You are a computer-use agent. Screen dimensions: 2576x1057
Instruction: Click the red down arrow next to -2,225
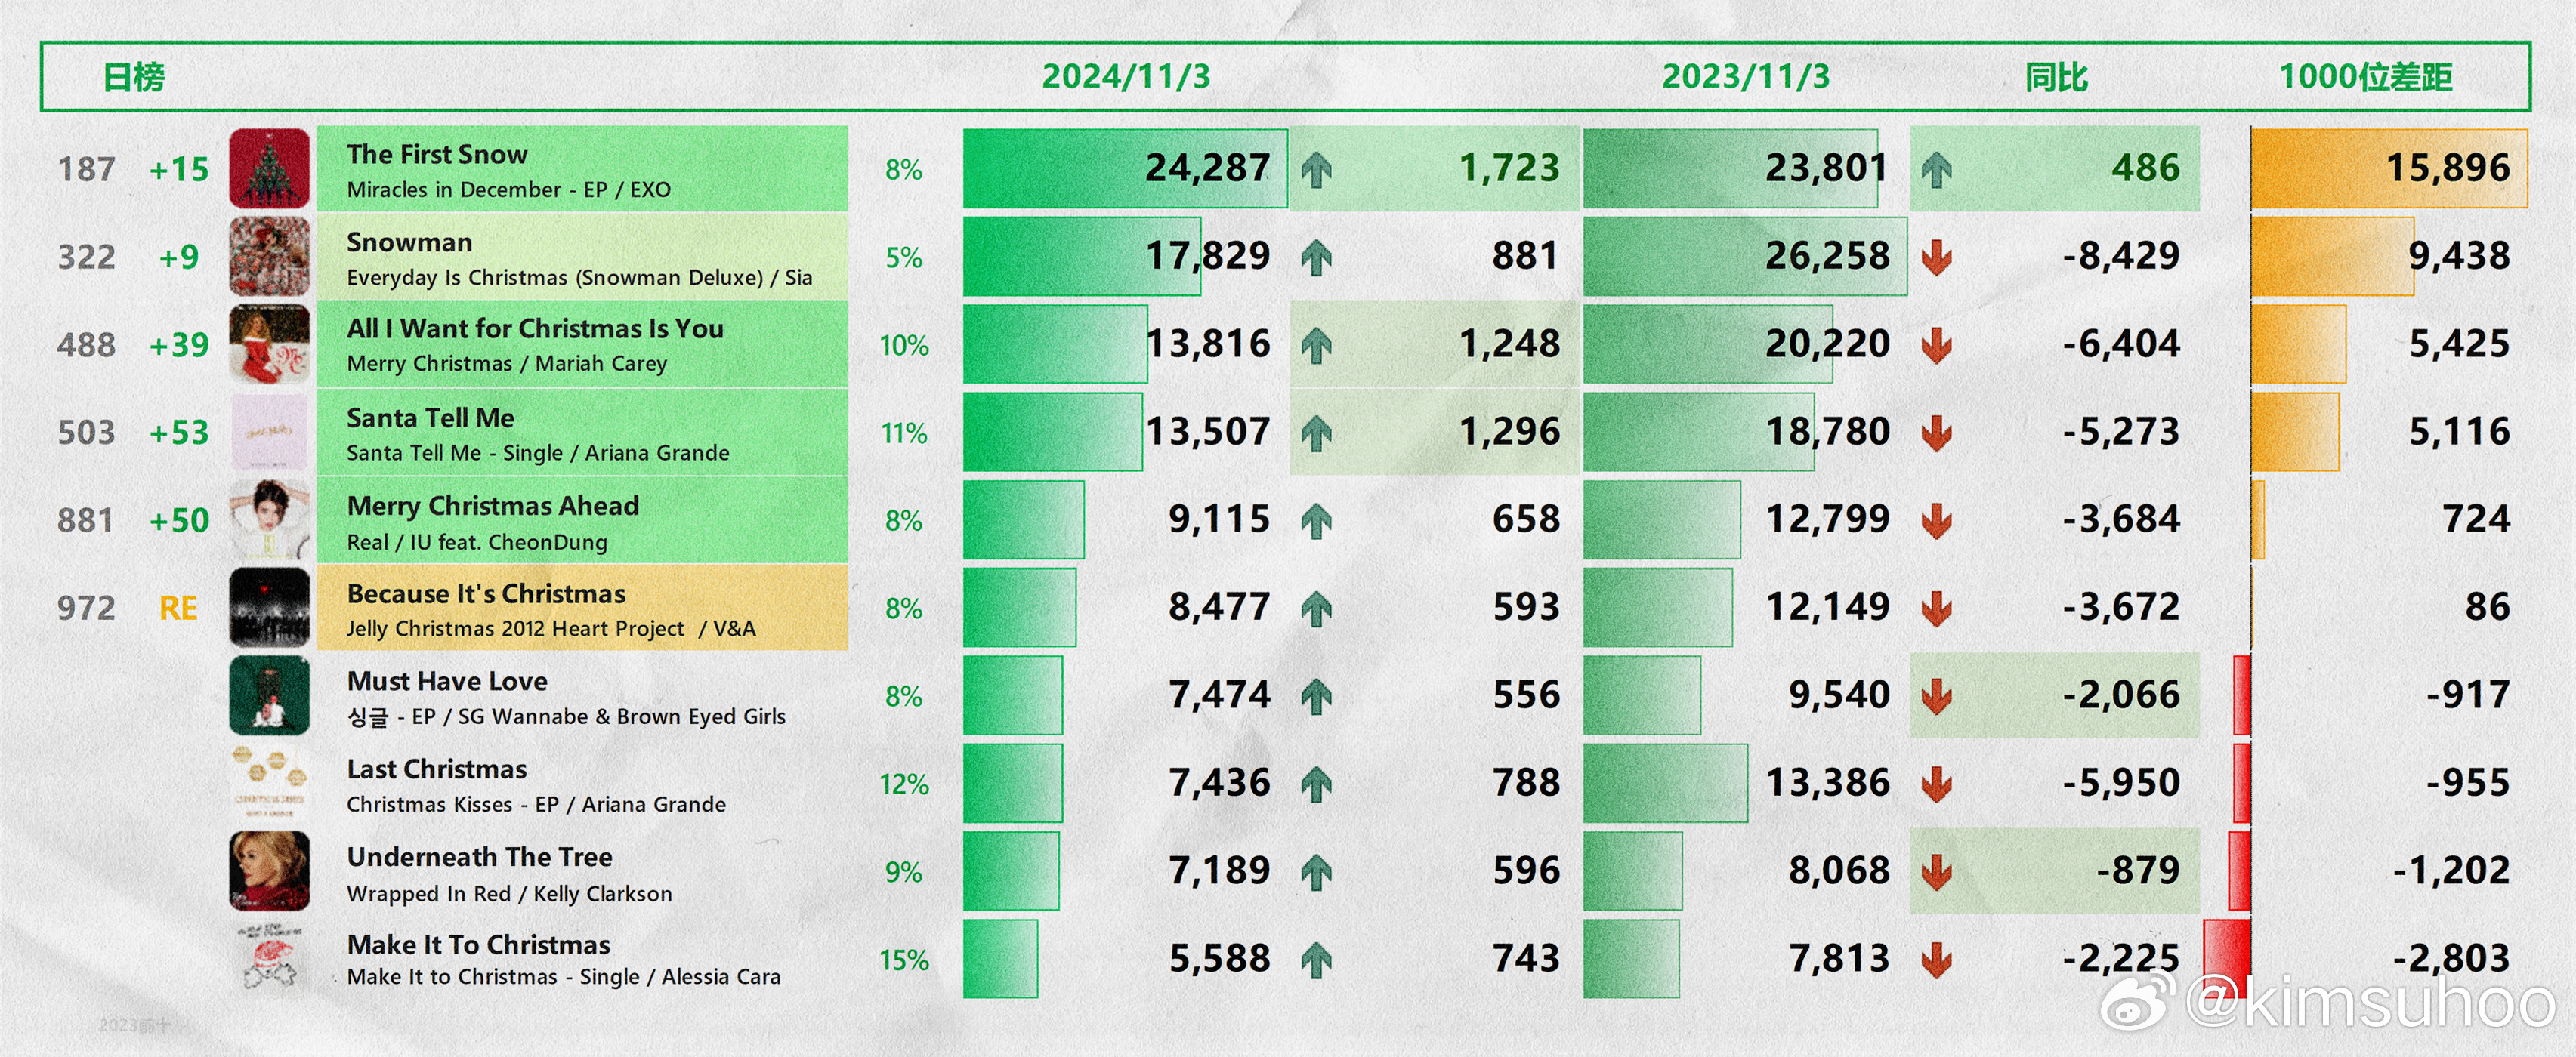click(x=1937, y=959)
